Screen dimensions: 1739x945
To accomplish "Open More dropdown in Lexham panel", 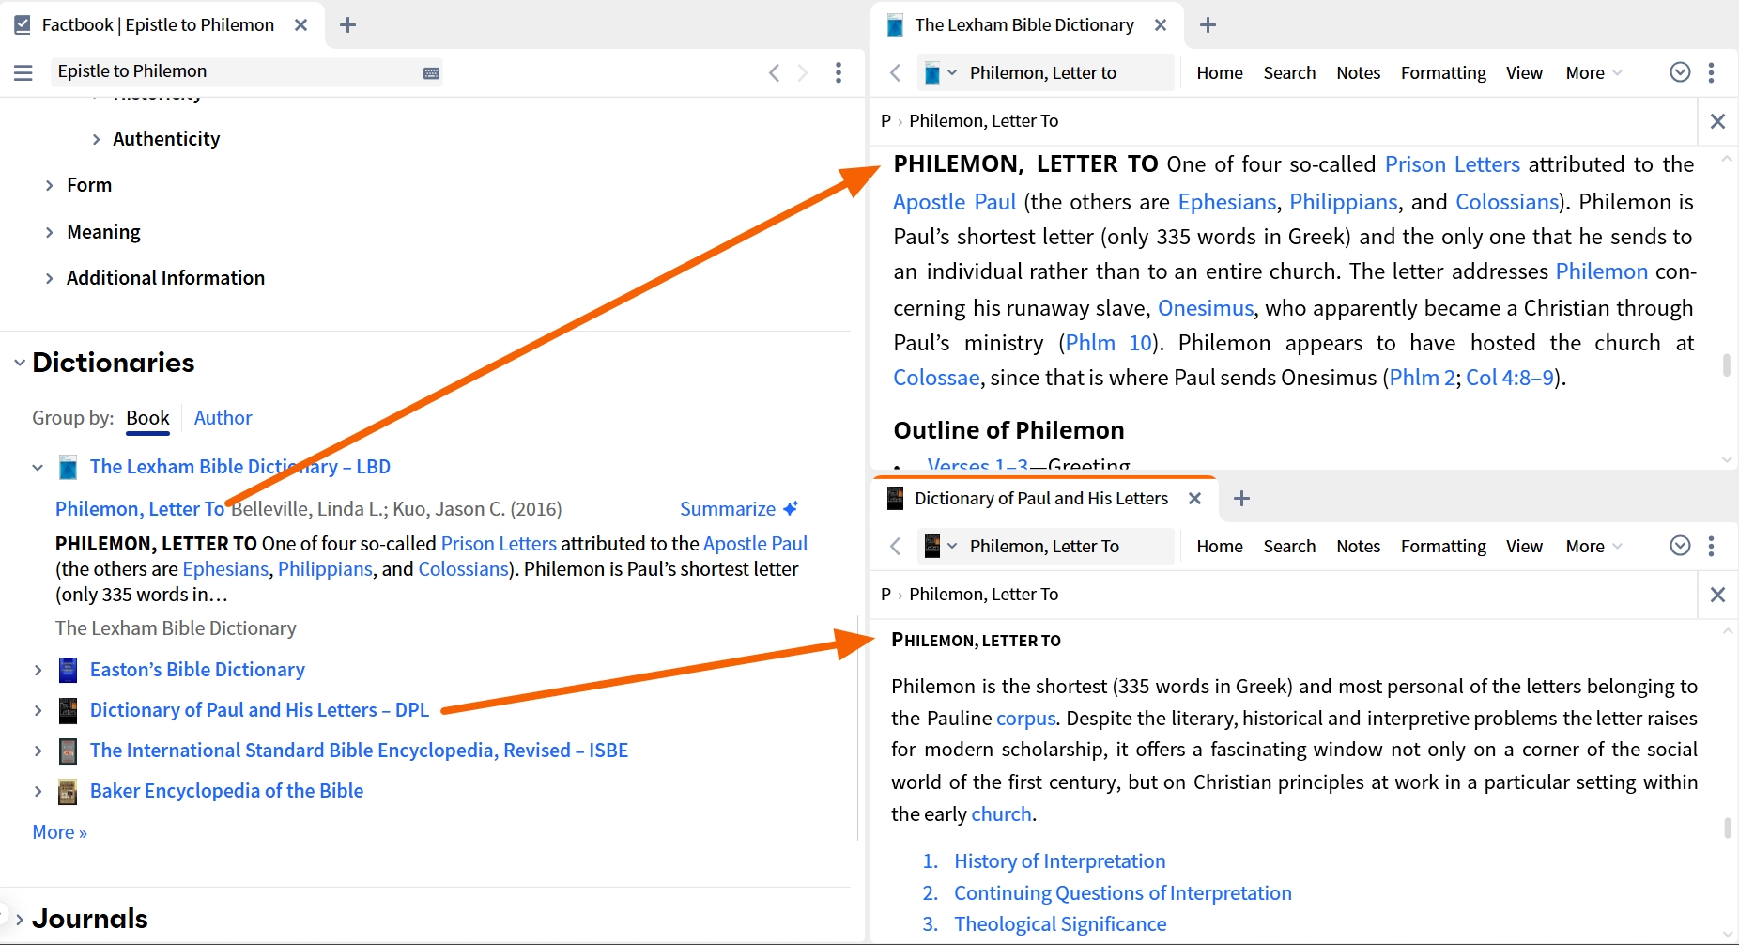I will [x=1593, y=72].
